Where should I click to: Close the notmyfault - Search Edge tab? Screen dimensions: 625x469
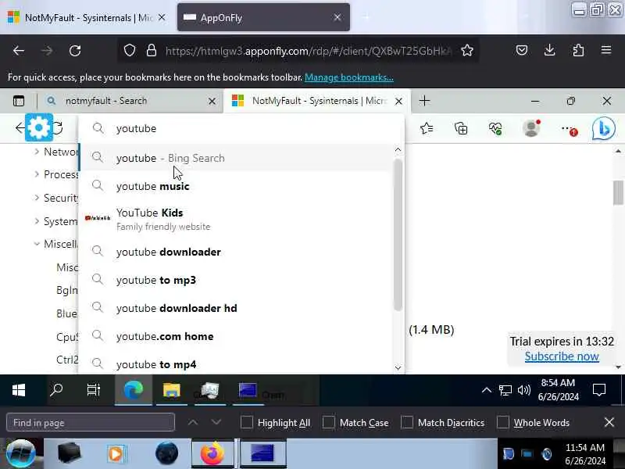click(212, 102)
